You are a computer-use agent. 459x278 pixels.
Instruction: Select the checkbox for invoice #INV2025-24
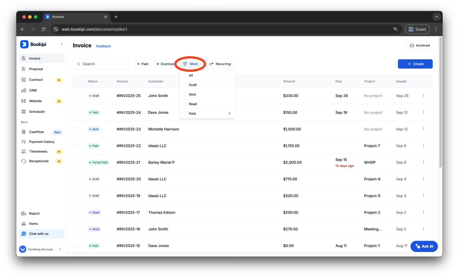tap(79, 112)
